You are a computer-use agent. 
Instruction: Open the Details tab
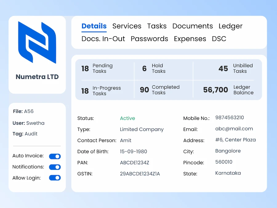coord(94,26)
